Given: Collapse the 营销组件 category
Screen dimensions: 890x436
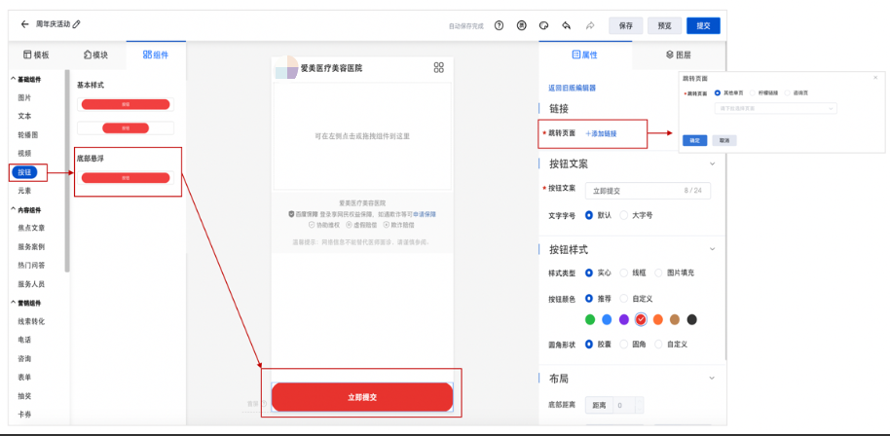Looking at the screenshot, I should [x=14, y=304].
